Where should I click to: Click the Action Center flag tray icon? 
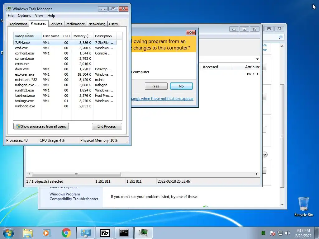(x=272, y=233)
